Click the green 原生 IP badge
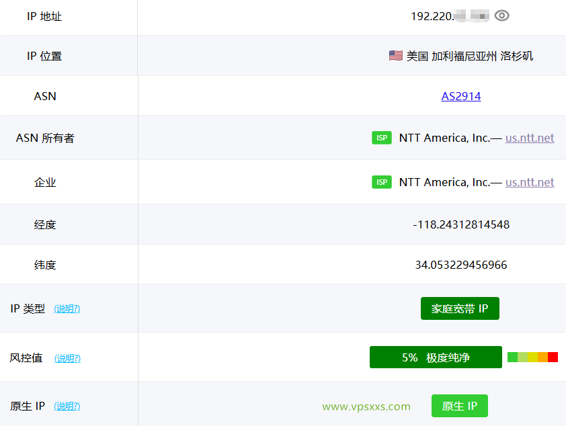 [x=460, y=406]
